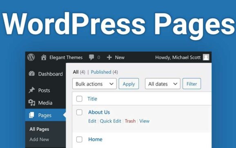This screenshot has height=148, width=236.
Task: Sort pages by Title column
Action: [92, 99]
